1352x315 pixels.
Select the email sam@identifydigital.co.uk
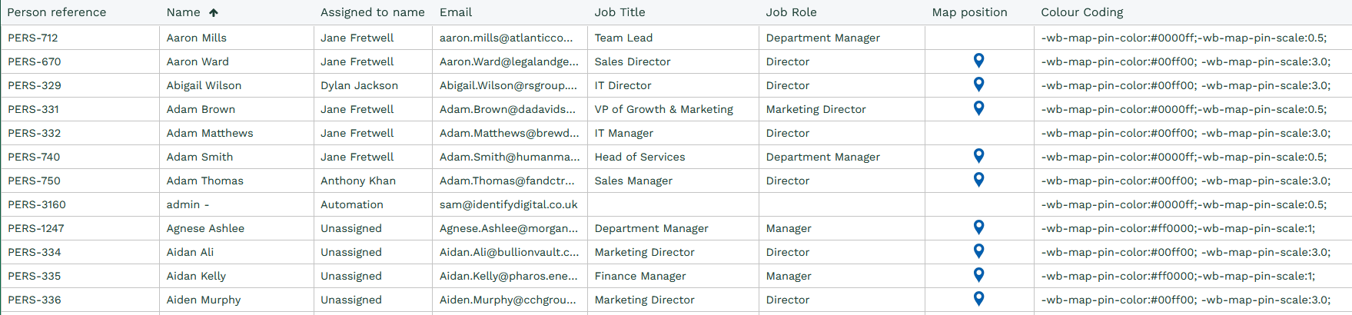click(x=508, y=204)
